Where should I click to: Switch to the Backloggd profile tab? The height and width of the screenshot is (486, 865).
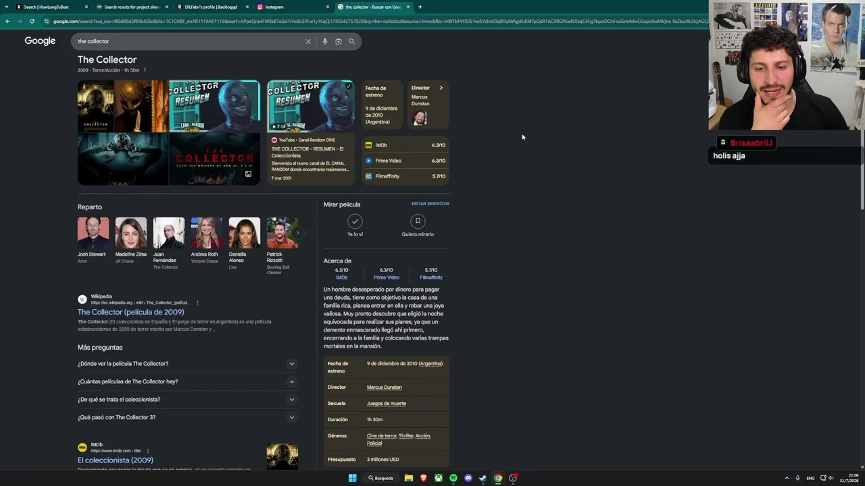(x=211, y=7)
